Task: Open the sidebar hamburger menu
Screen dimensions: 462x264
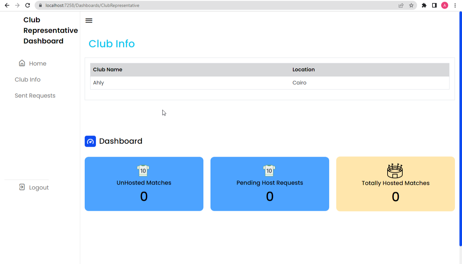Action: pos(89,21)
